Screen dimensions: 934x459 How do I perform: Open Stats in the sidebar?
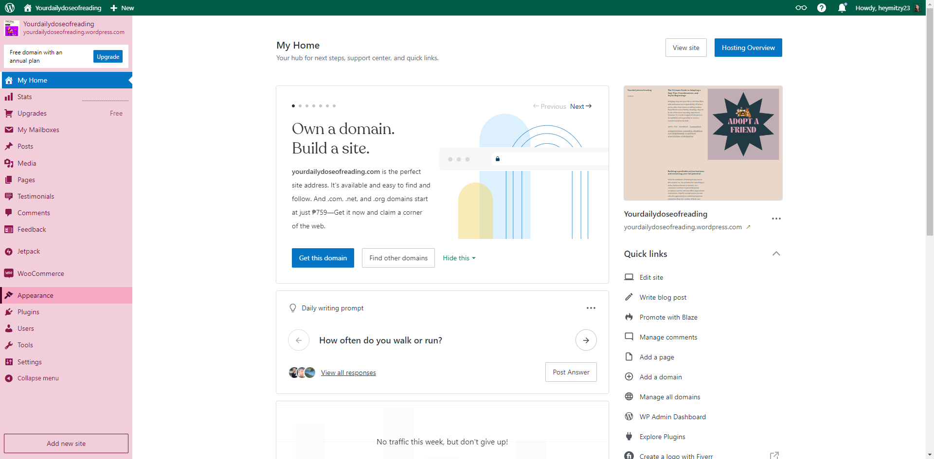coord(66,97)
